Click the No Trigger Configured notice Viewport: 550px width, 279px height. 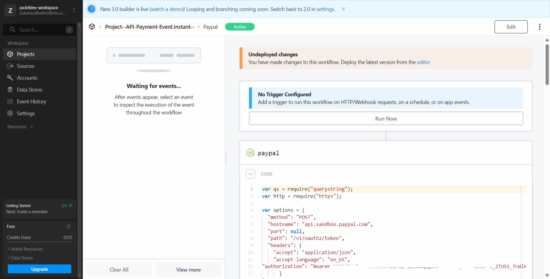386,98
